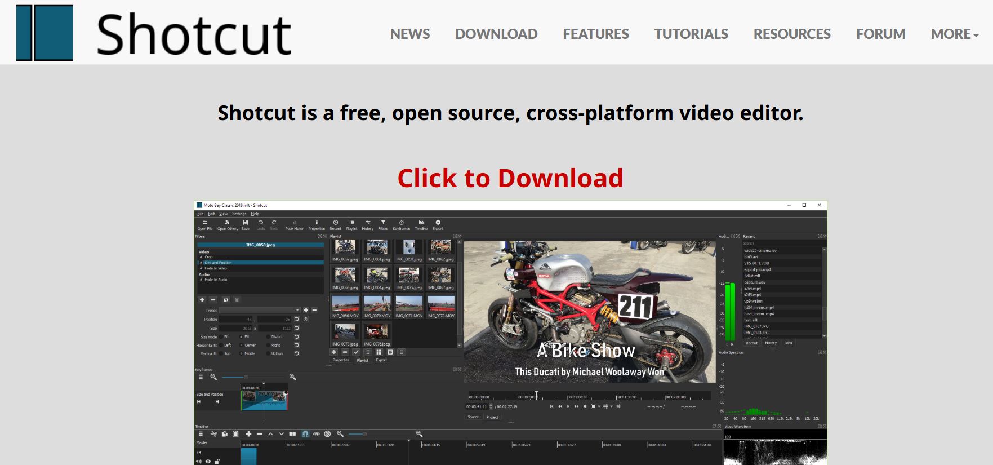Click the timeline ripple target icon
This screenshot has width=993, height=465.
pyautogui.click(x=327, y=434)
